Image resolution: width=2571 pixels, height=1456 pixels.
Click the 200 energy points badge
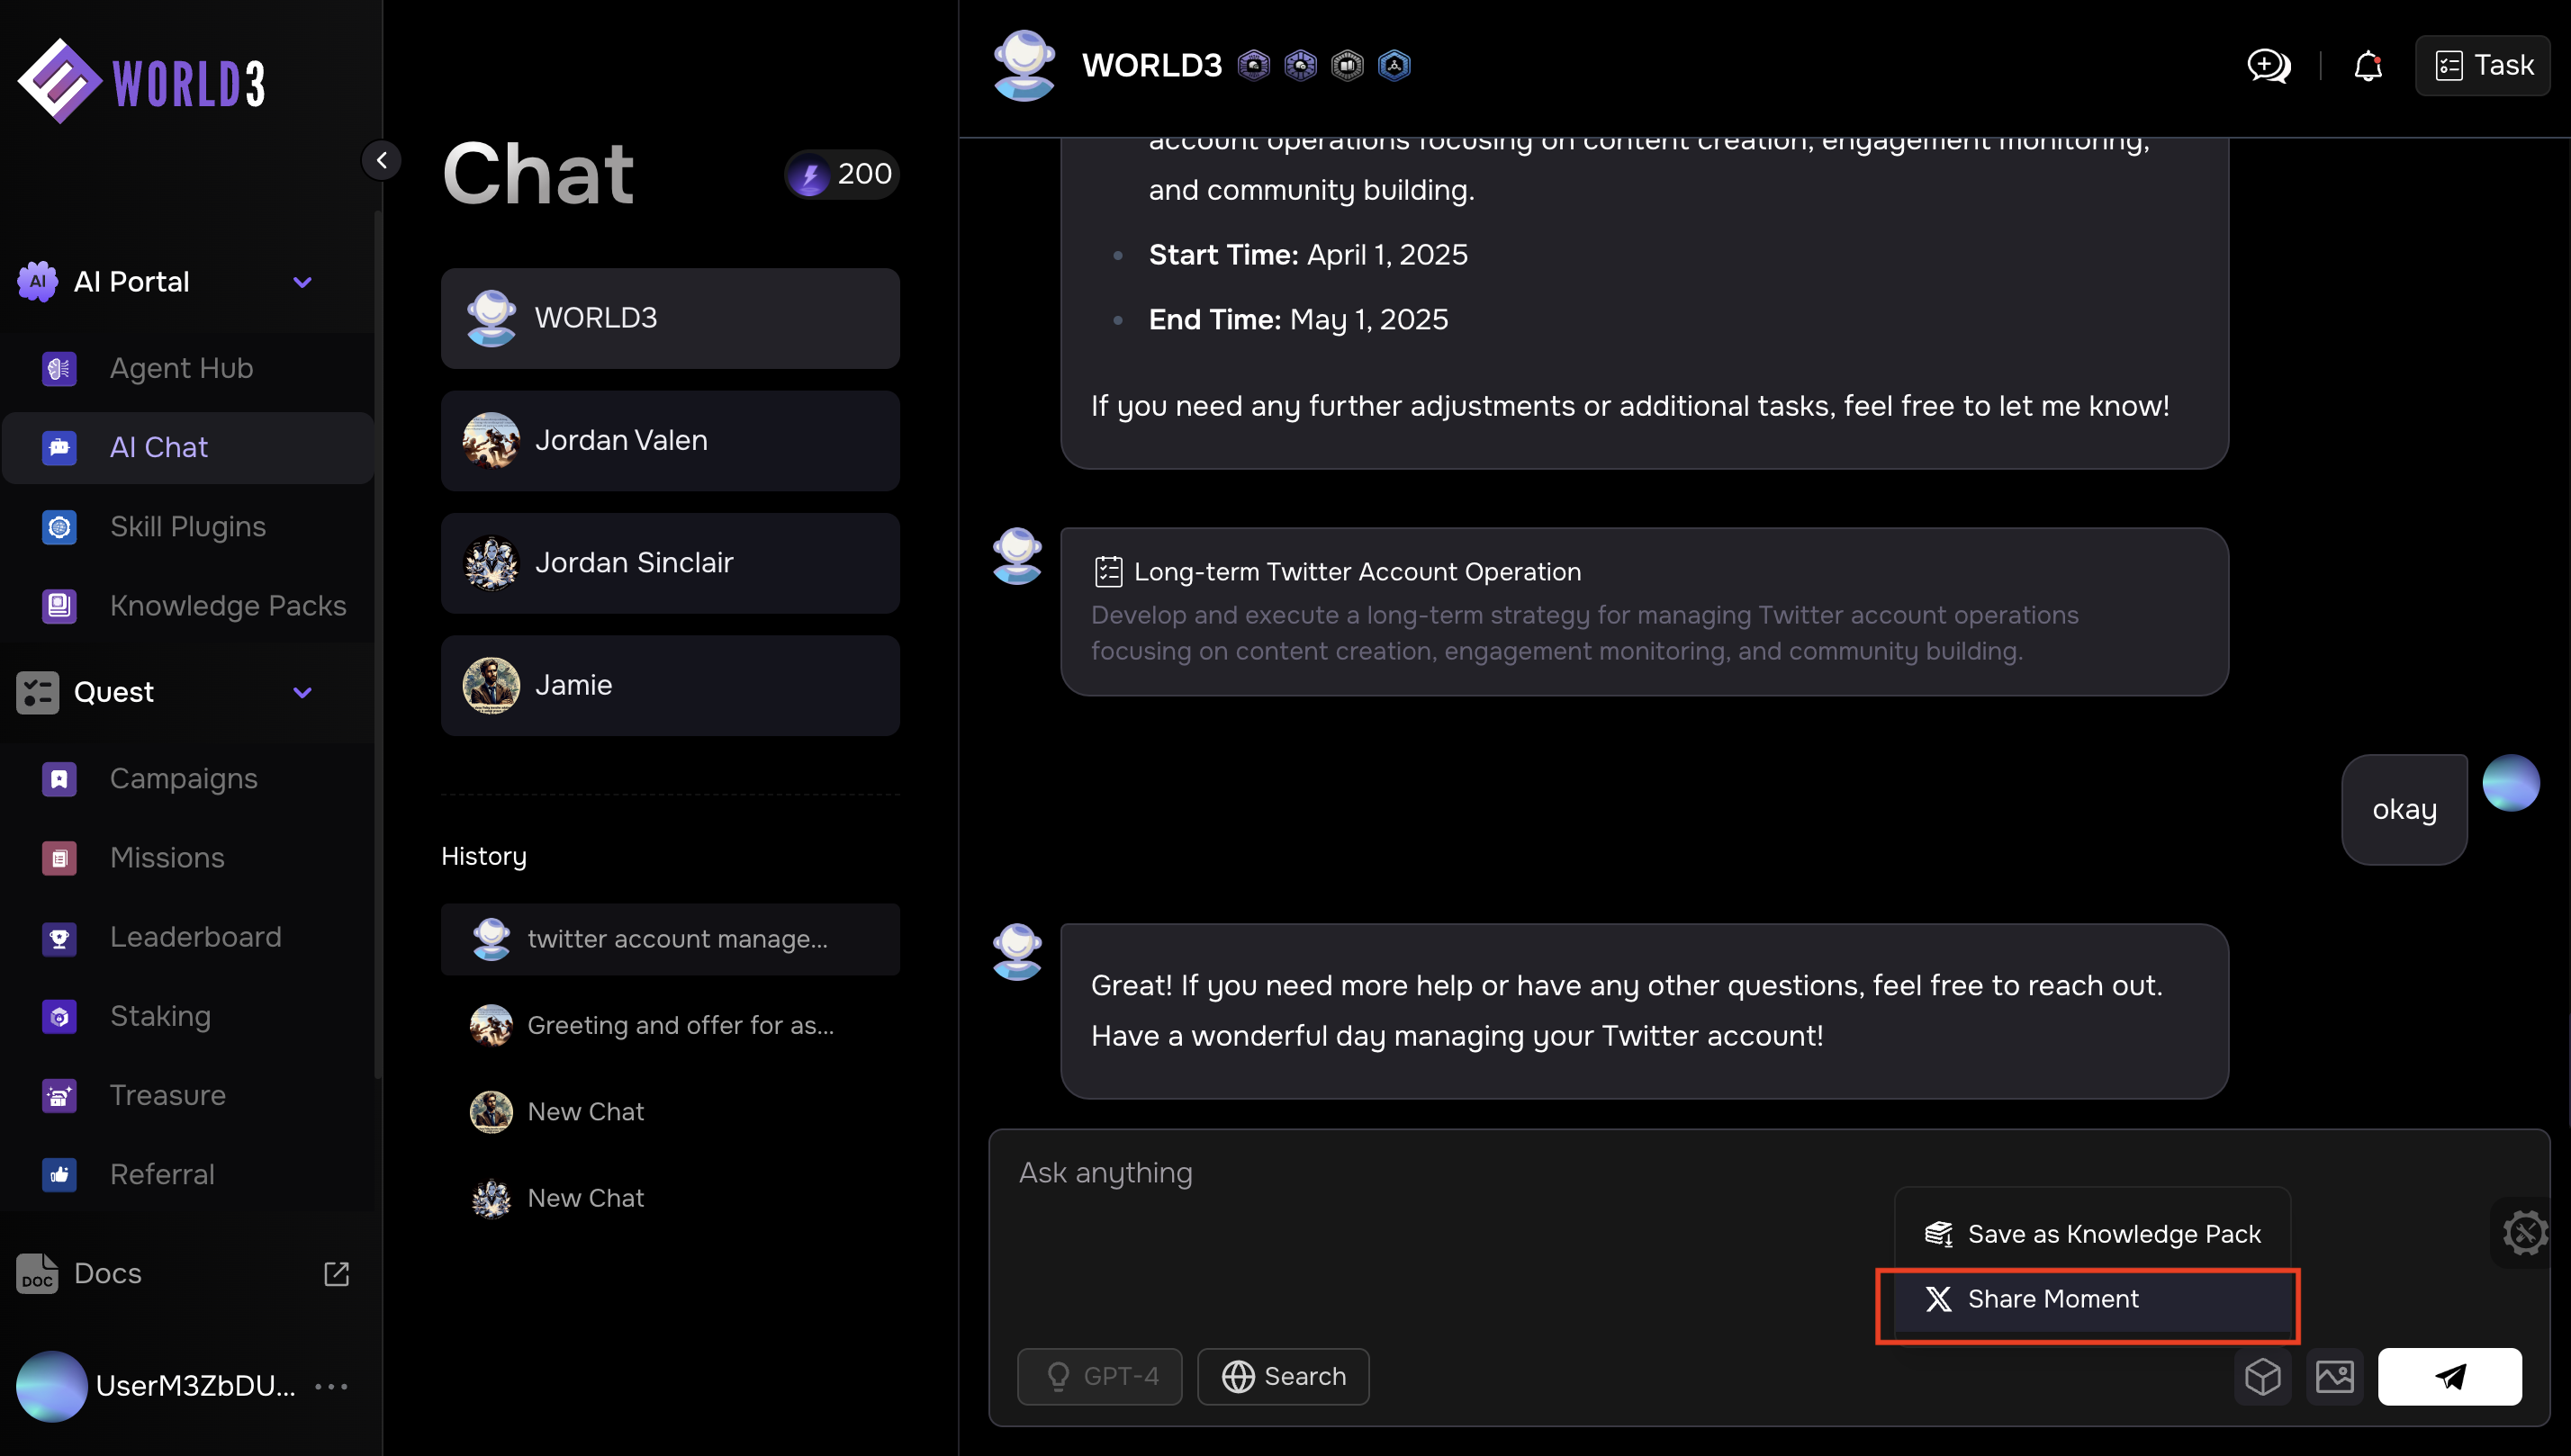[843, 174]
